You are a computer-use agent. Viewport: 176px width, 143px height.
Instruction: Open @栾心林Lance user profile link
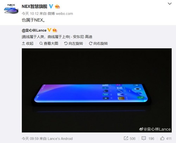pos(34,31)
